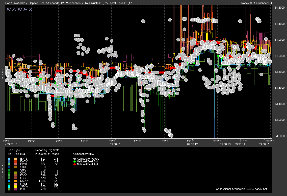The width and height of the screenshot is (287, 196).
Task: Click the 'Reporting Exg Stats' heading
Action: [47, 150]
